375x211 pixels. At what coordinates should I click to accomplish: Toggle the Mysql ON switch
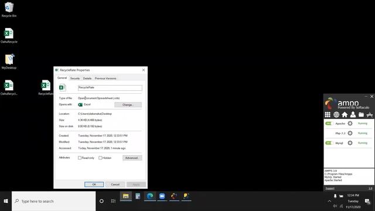[329, 143]
